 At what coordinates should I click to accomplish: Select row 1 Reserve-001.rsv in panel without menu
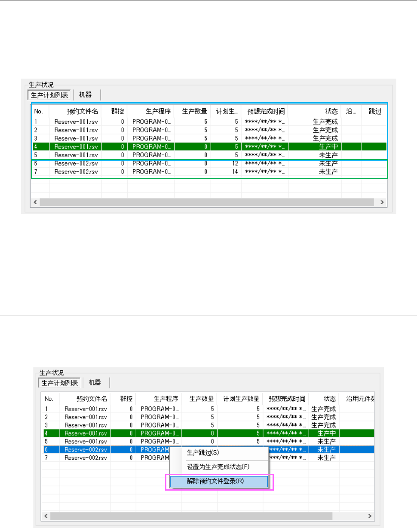pyautogui.click(x=209, y=122)
